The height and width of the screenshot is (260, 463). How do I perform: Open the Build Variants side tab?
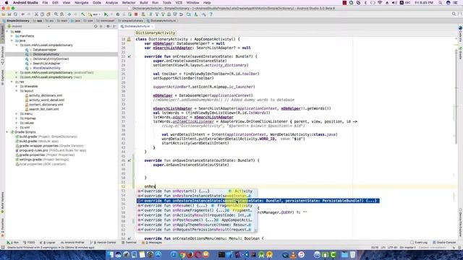(x=2, y=202)
